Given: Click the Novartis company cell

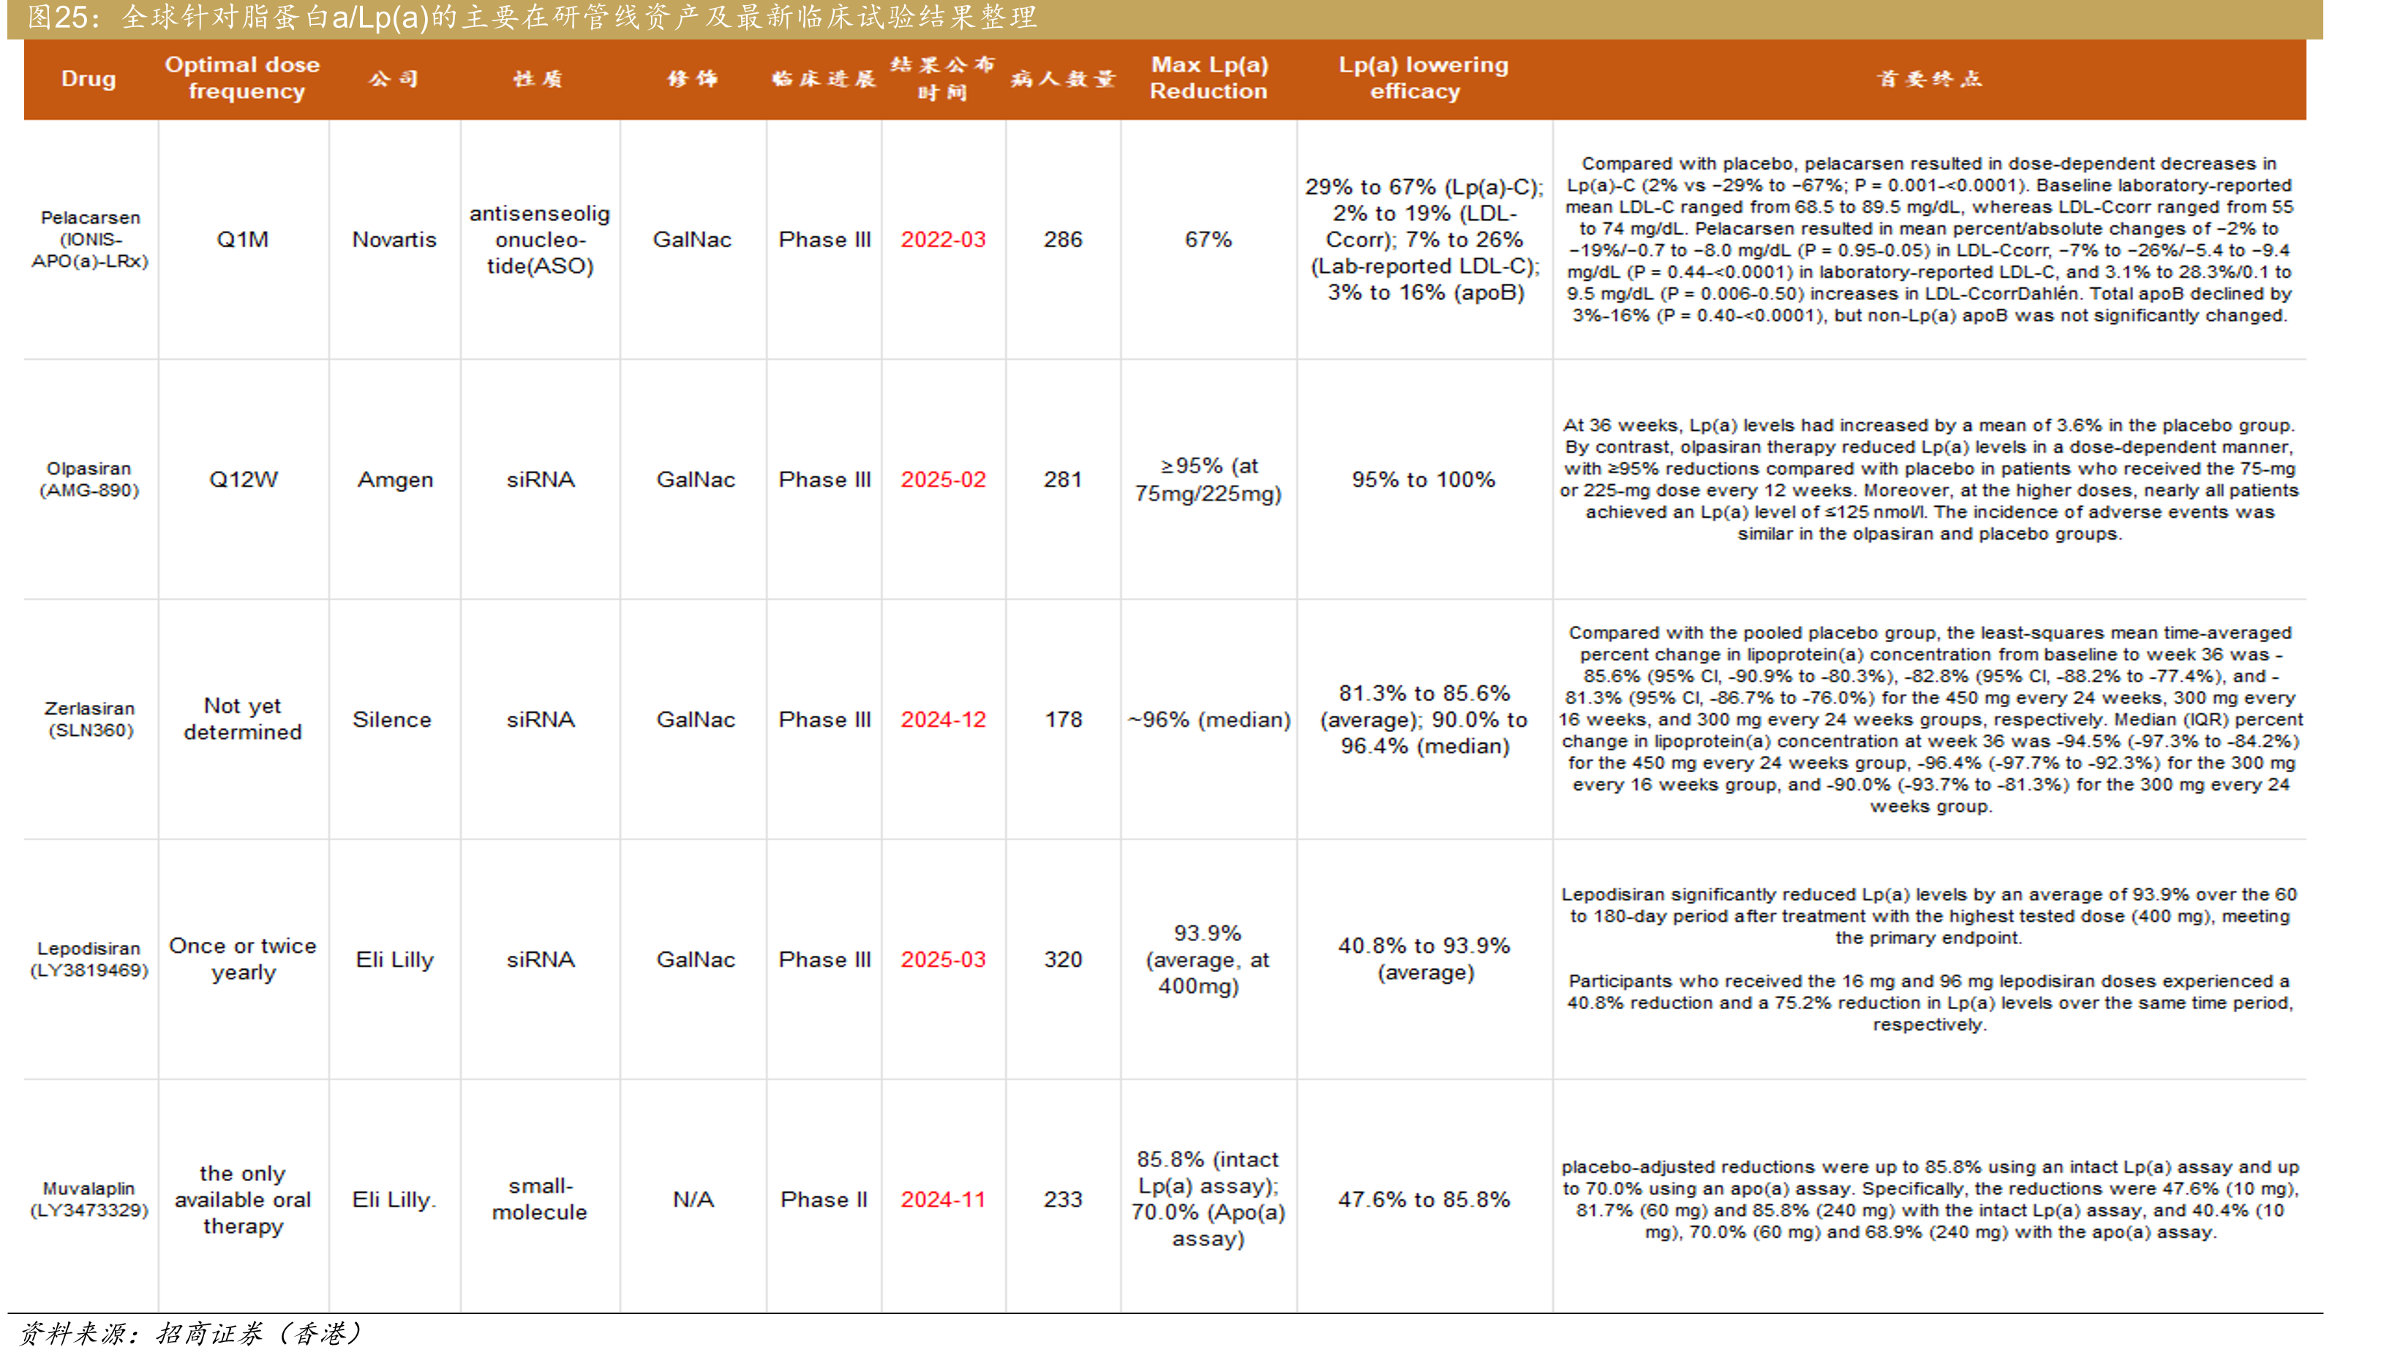Looking at the screenshot, I should [394, 240].
